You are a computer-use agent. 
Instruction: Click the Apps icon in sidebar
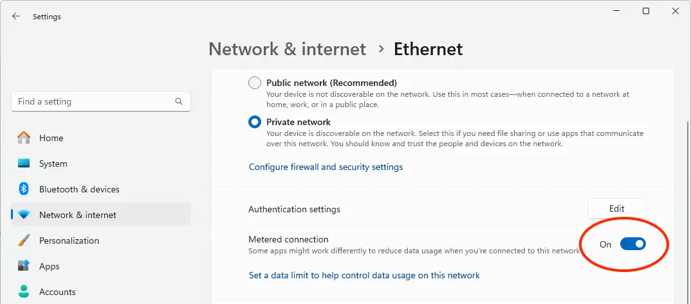24,266
